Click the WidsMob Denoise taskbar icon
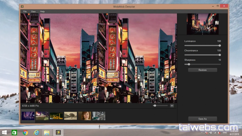This screenshot has height=136, width=242. [57, 132]
